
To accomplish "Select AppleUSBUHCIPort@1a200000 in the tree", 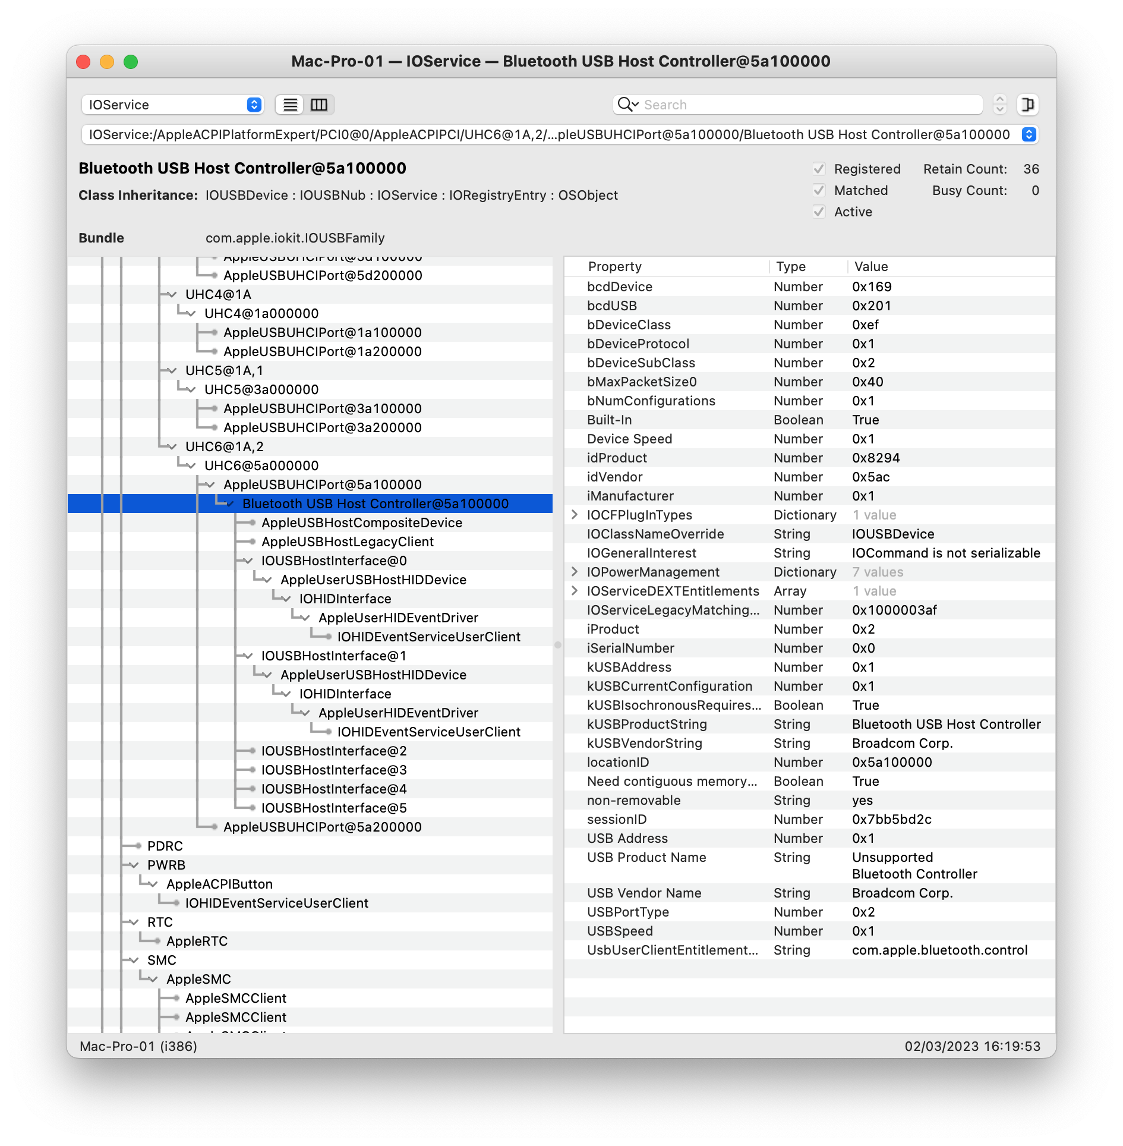I will coord(323,352).
